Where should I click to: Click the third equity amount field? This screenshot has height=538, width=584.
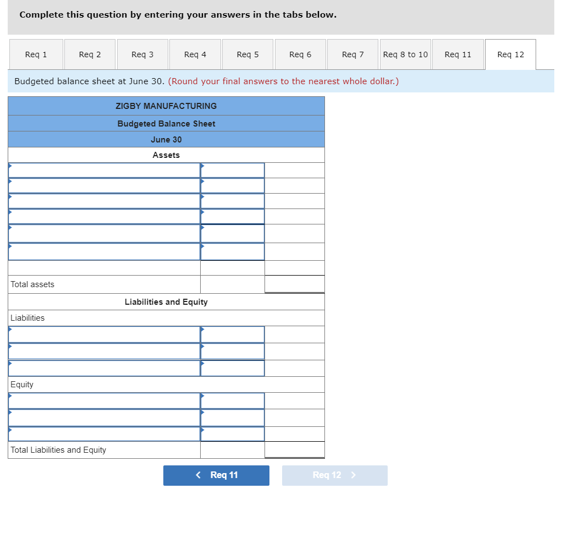pos(233,434)
